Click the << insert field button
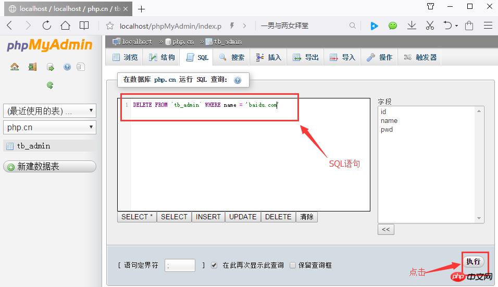 tap(386, 229)
